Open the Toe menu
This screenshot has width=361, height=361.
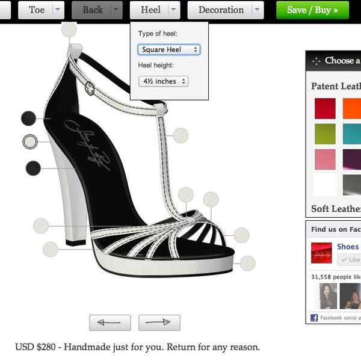(37, 10)
